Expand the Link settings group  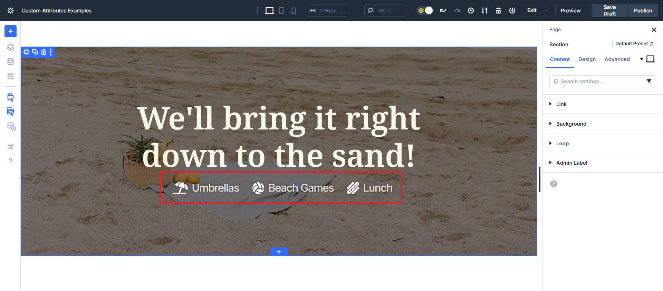(x=561, y=104)
